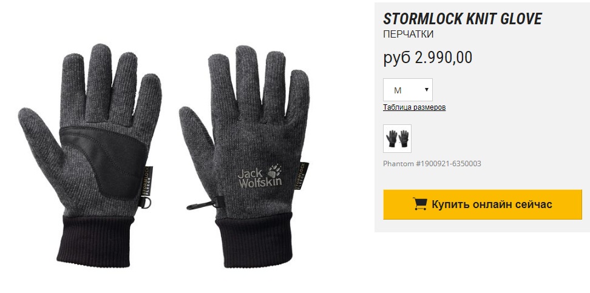This screenshot has width=590, height=293.
Task: Click the right glove product image
Action: tap(245, 156)
